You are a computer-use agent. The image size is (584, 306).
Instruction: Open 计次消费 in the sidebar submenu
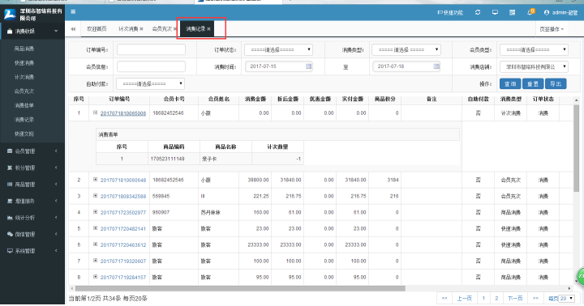(x=24, y=77)
